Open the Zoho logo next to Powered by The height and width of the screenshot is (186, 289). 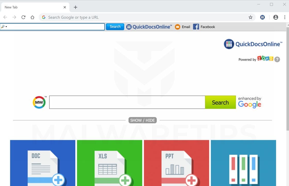pyautogui.click(x=265, y=58)
